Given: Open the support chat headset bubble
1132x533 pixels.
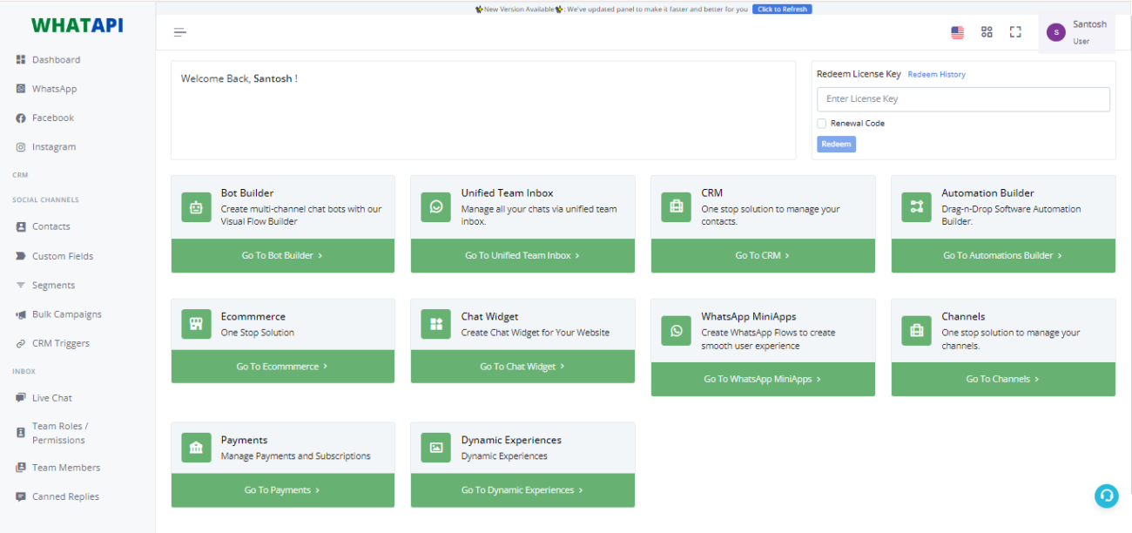Looking at the screenshot, I should (1106, 496).
